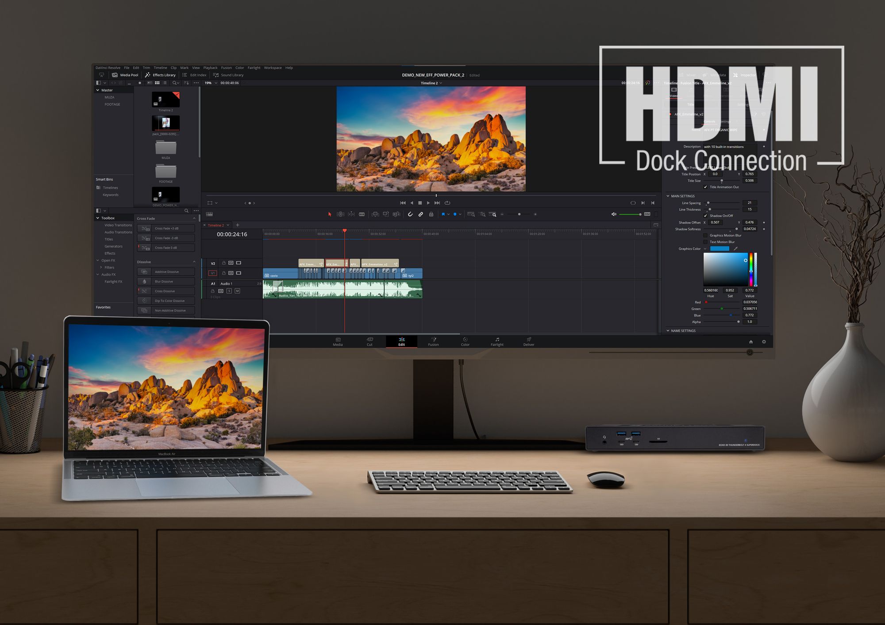Apply the Blur Dissolve transition
Screen dimensions: 885x625
tap(165, 281)
